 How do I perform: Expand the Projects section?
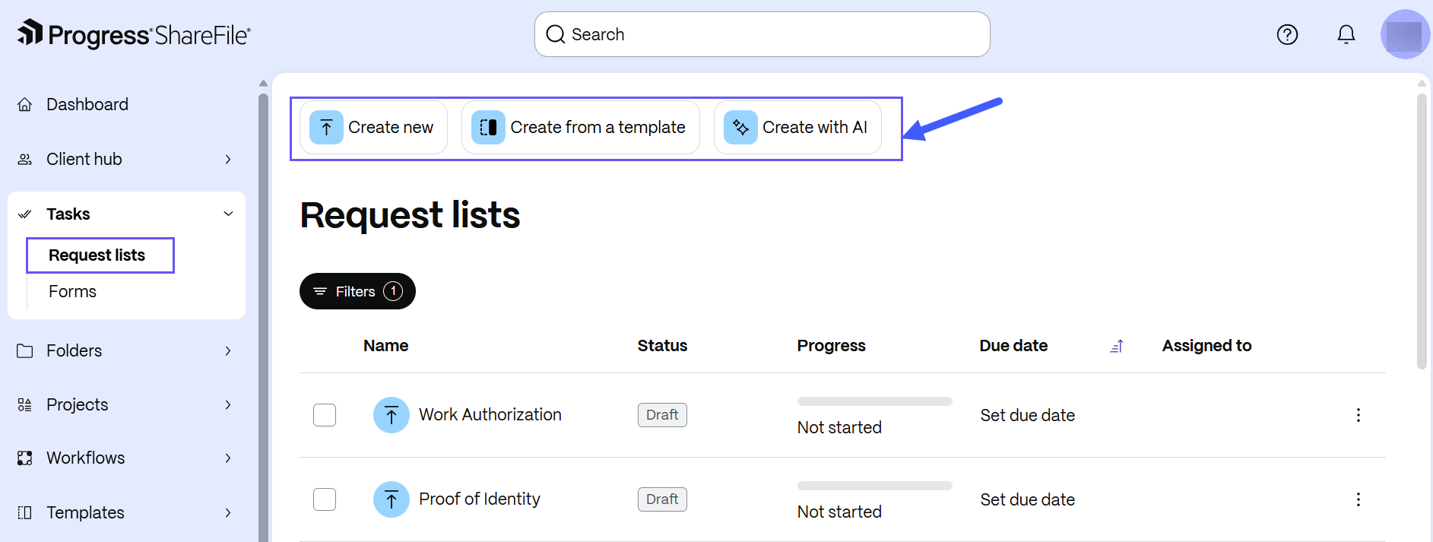(228, 405)
